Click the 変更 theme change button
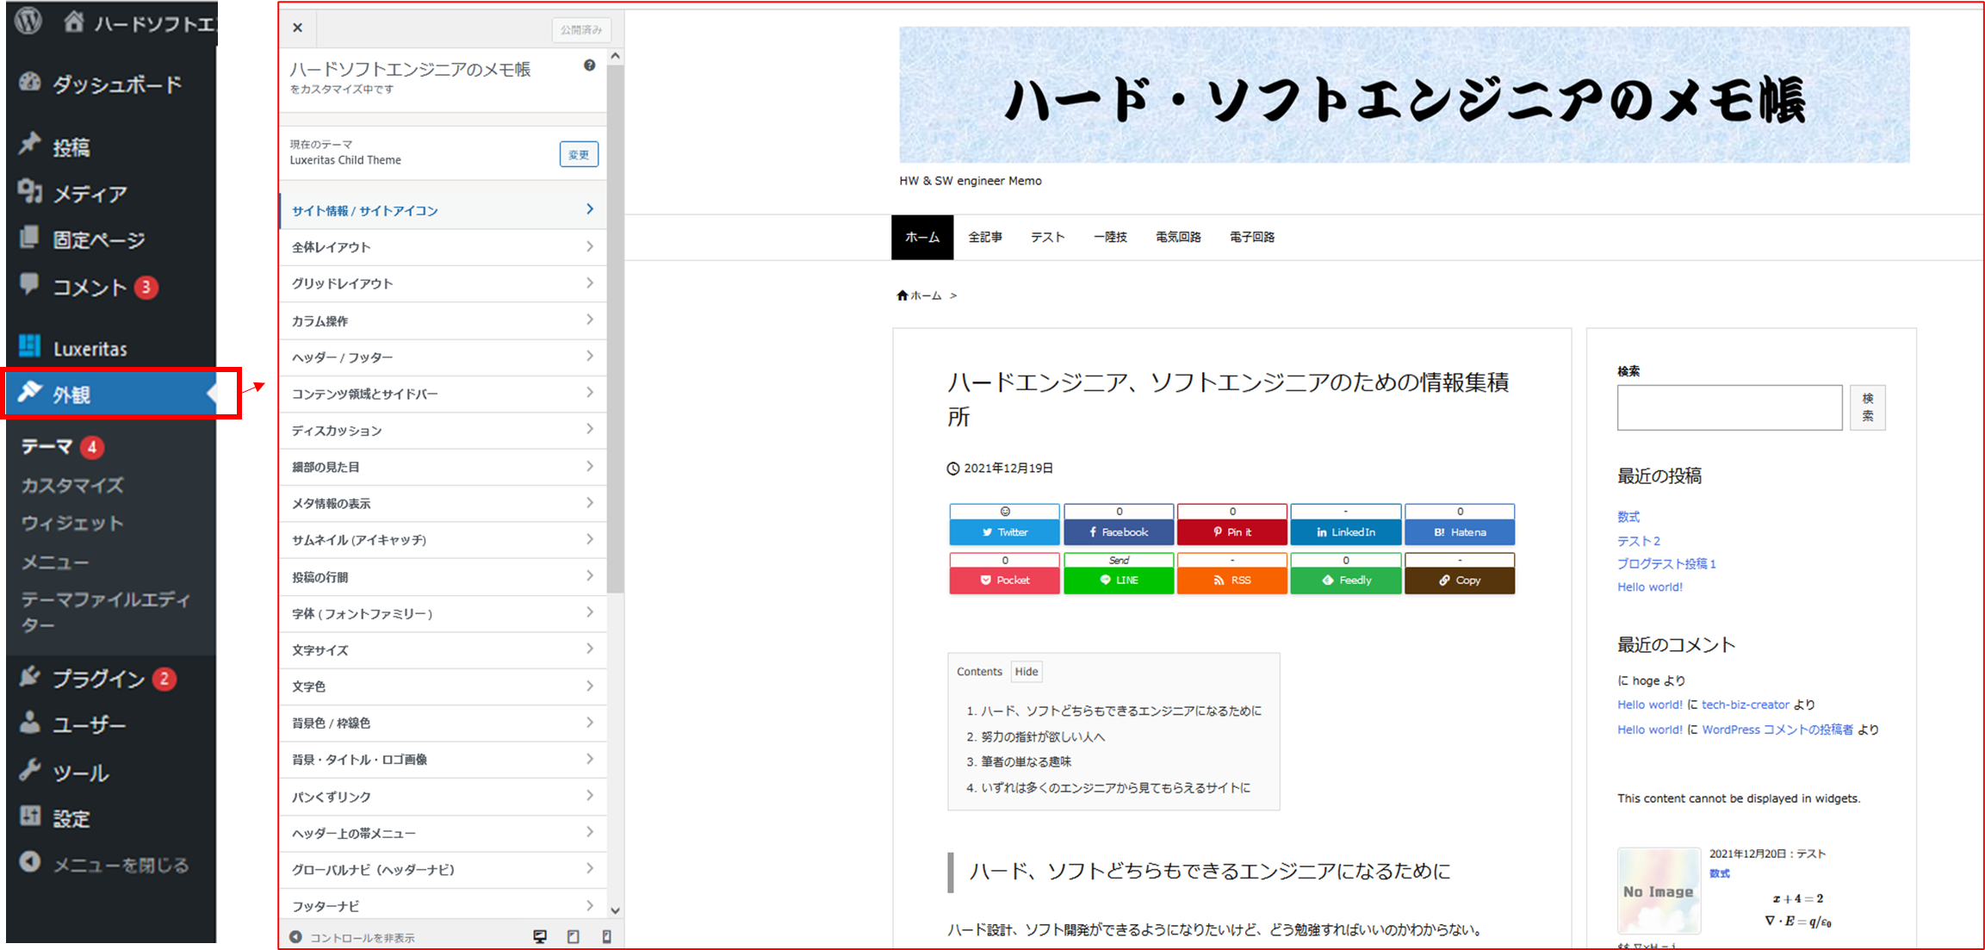This screenshot has height=950, width=1985. click(579, 154)
